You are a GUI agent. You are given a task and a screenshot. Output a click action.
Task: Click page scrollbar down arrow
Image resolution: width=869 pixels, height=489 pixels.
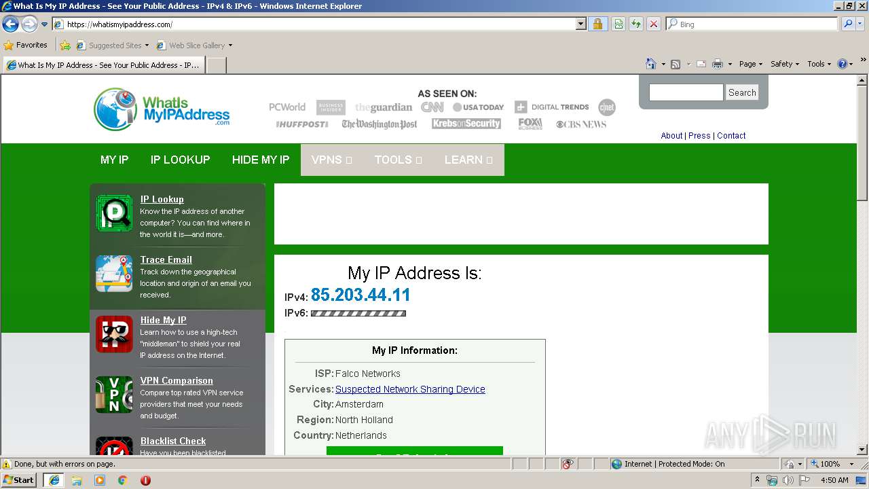[x=862, y=449]
